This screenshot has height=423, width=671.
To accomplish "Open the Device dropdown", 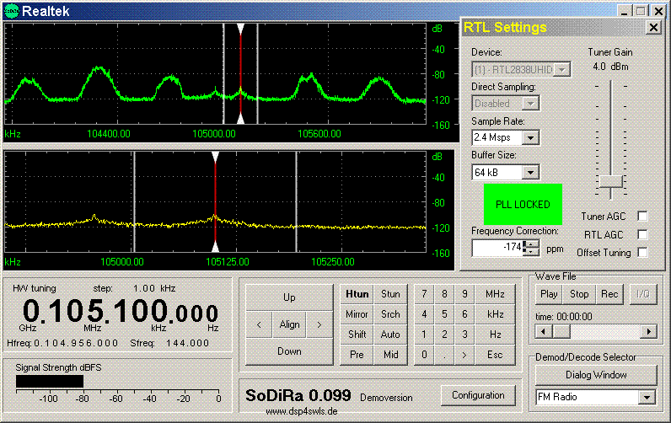I will tap(562, 69).
